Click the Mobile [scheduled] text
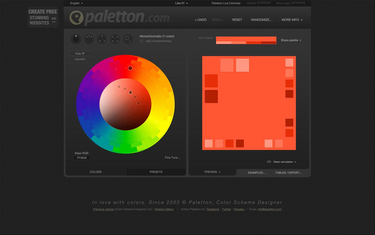This screenshot has width=375, height=235. pyautogui.click(x=259, y=3)
